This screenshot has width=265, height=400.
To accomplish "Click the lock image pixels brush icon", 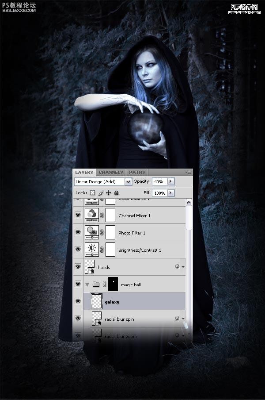I will pyautogui.click(x=101, y=193).
